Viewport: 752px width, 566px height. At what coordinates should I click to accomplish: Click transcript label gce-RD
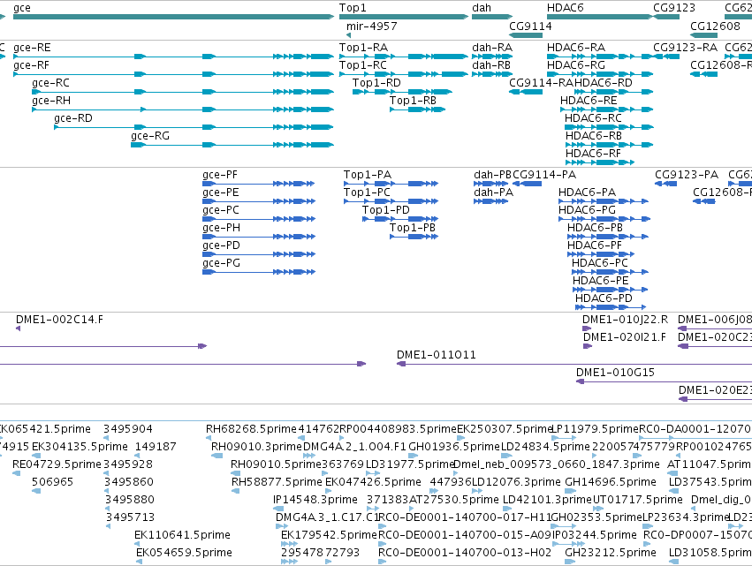(72, 118)
